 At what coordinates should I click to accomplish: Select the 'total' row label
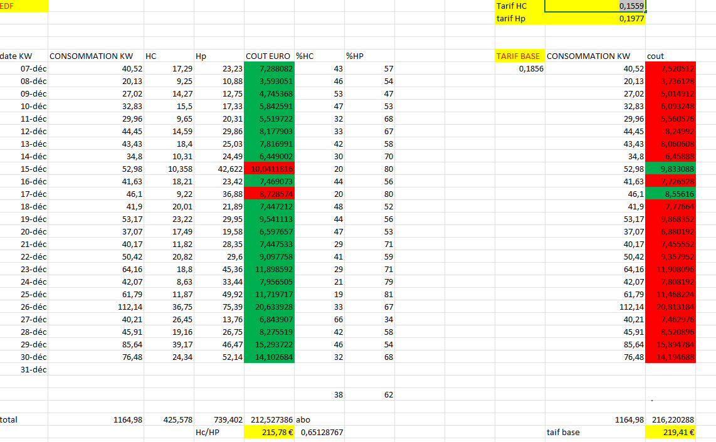(24, 419)
